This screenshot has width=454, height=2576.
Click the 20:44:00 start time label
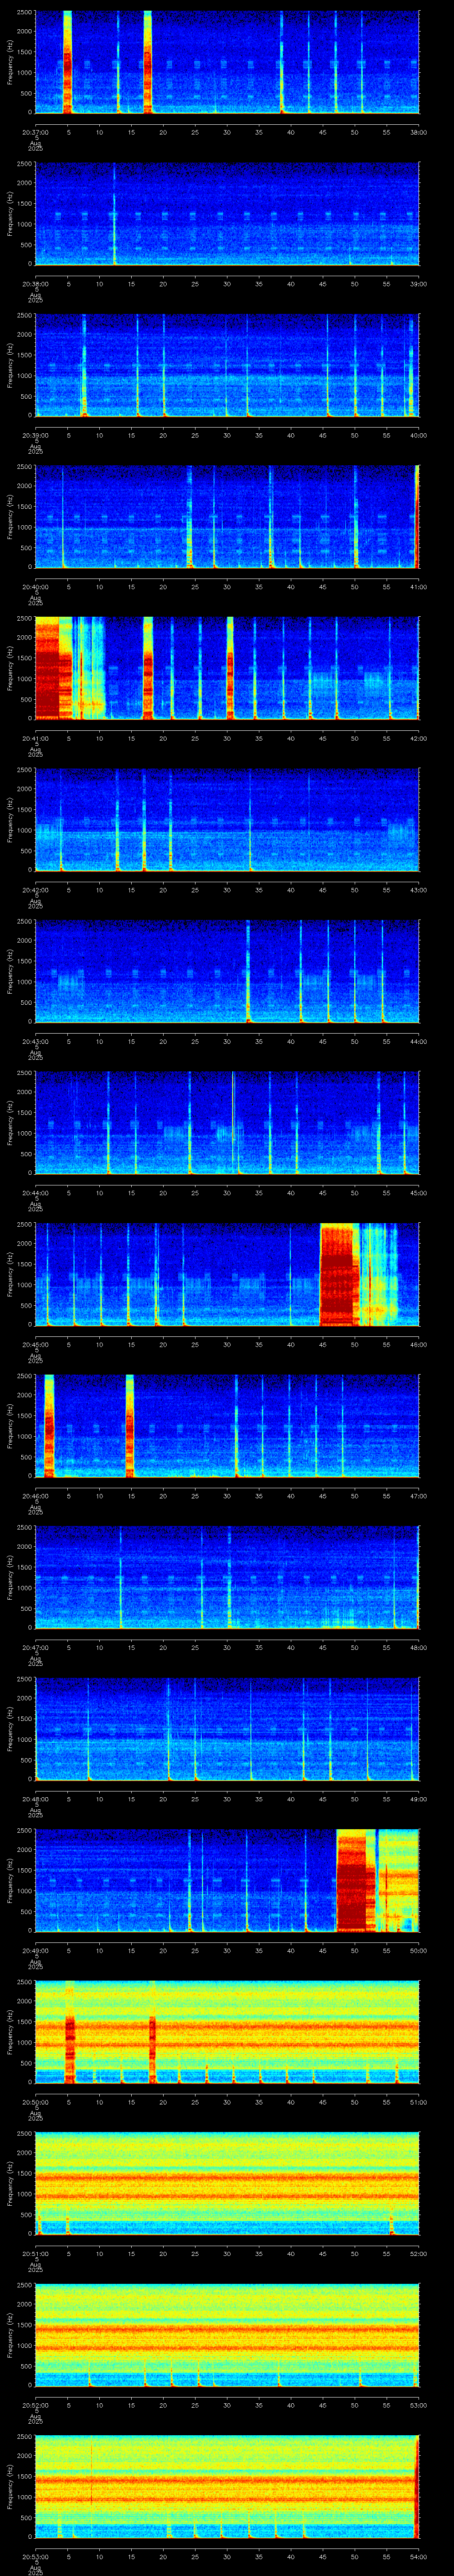[x=35, y=1192]
